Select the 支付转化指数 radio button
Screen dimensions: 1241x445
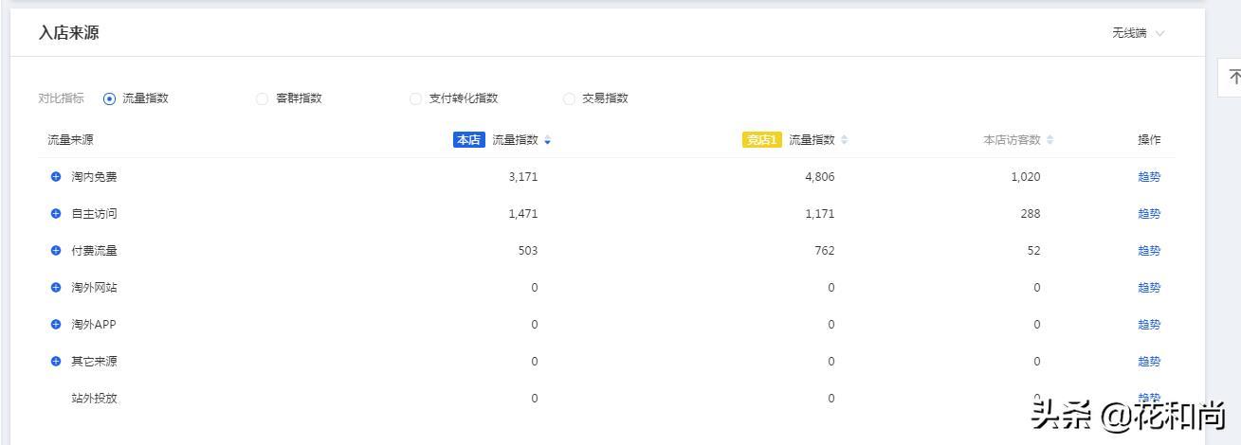pos(415,98)
